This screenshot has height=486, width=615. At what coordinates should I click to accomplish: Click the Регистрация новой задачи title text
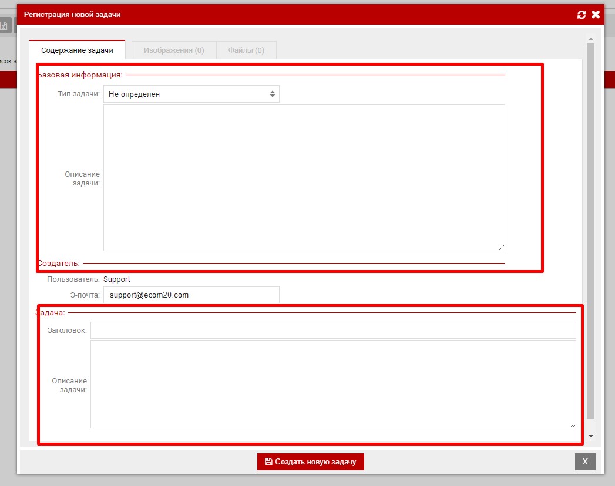tap(72, 15)
